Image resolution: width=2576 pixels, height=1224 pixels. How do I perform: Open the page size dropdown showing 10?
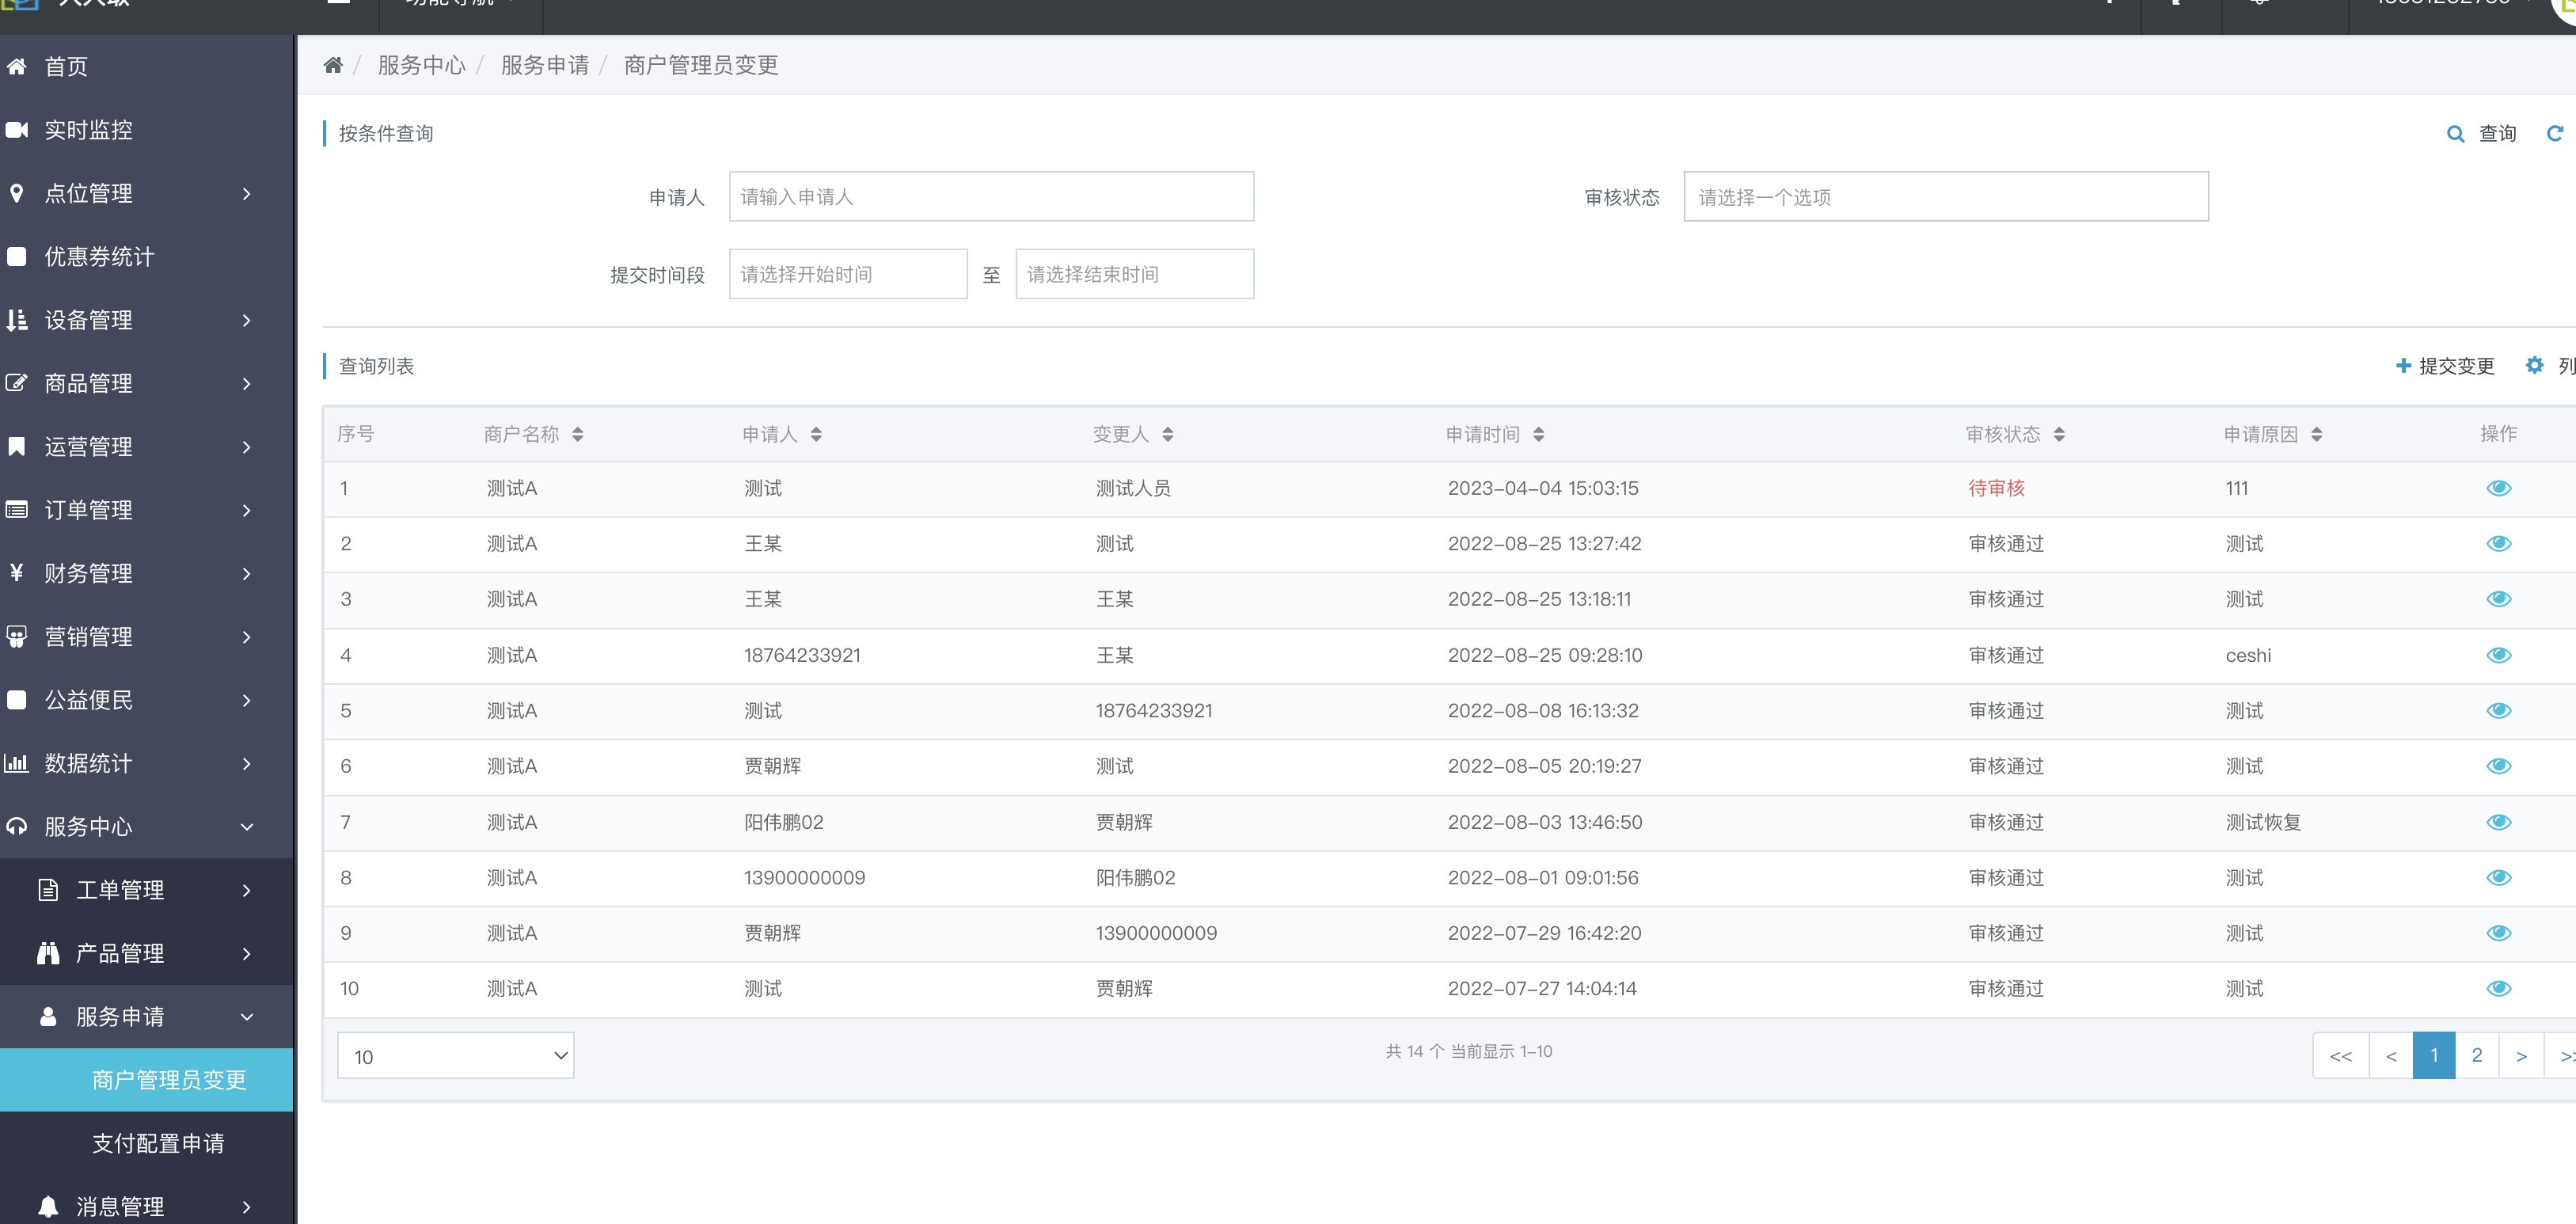[x=456, y=1056]
